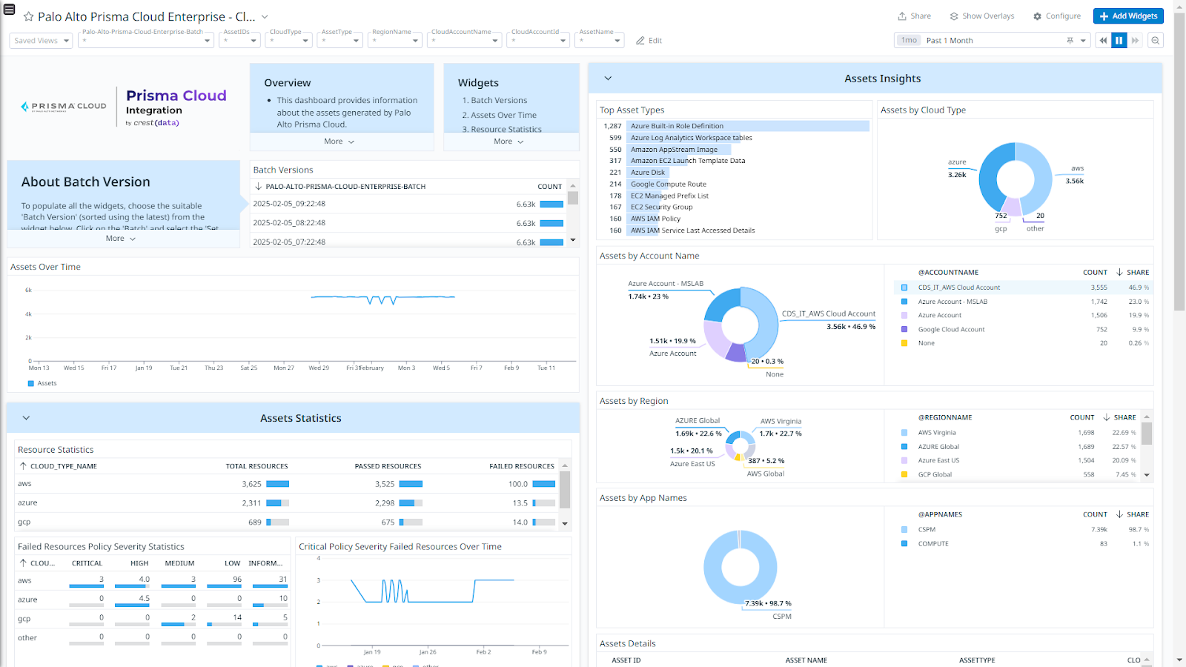Toggle CSPM app name legend swatch

904,530
